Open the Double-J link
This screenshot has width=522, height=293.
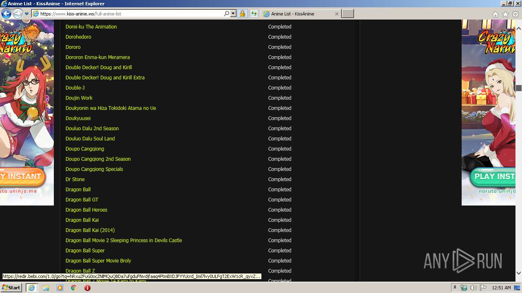point(75,88)
